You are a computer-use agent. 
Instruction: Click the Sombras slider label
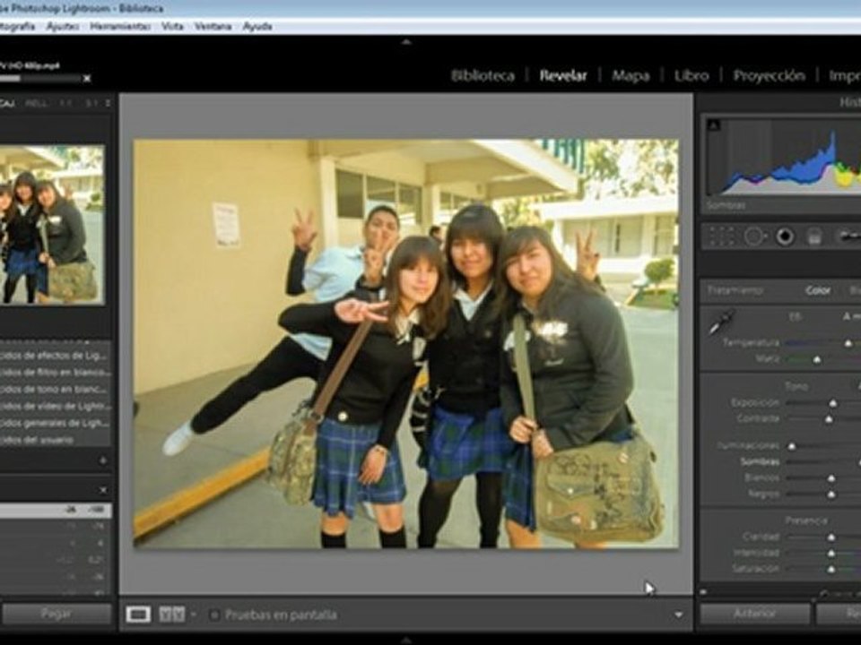click(x=760, y=462)
